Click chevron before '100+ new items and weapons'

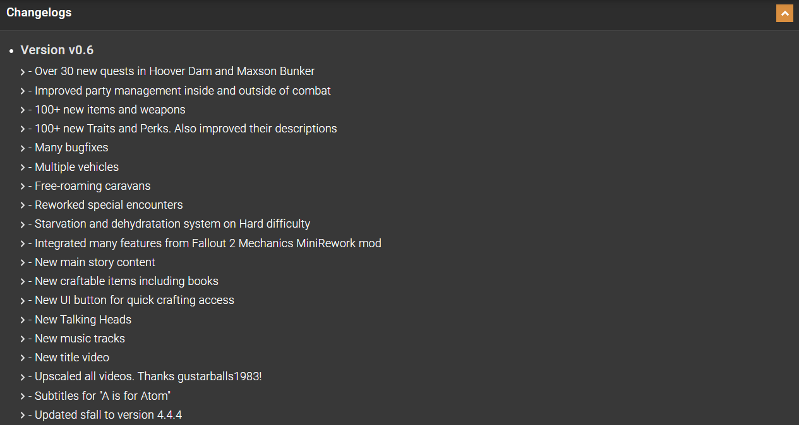point(23,110)
